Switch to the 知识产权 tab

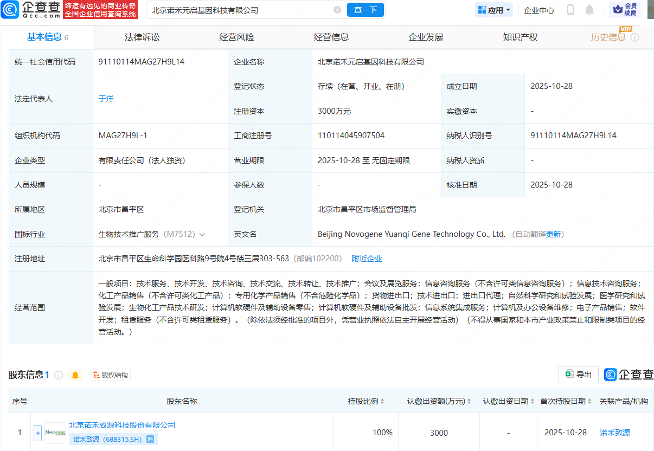click(520, 37)
